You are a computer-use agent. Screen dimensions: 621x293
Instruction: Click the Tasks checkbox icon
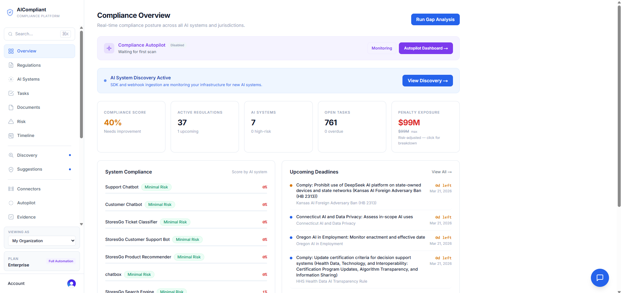point(11,93)
